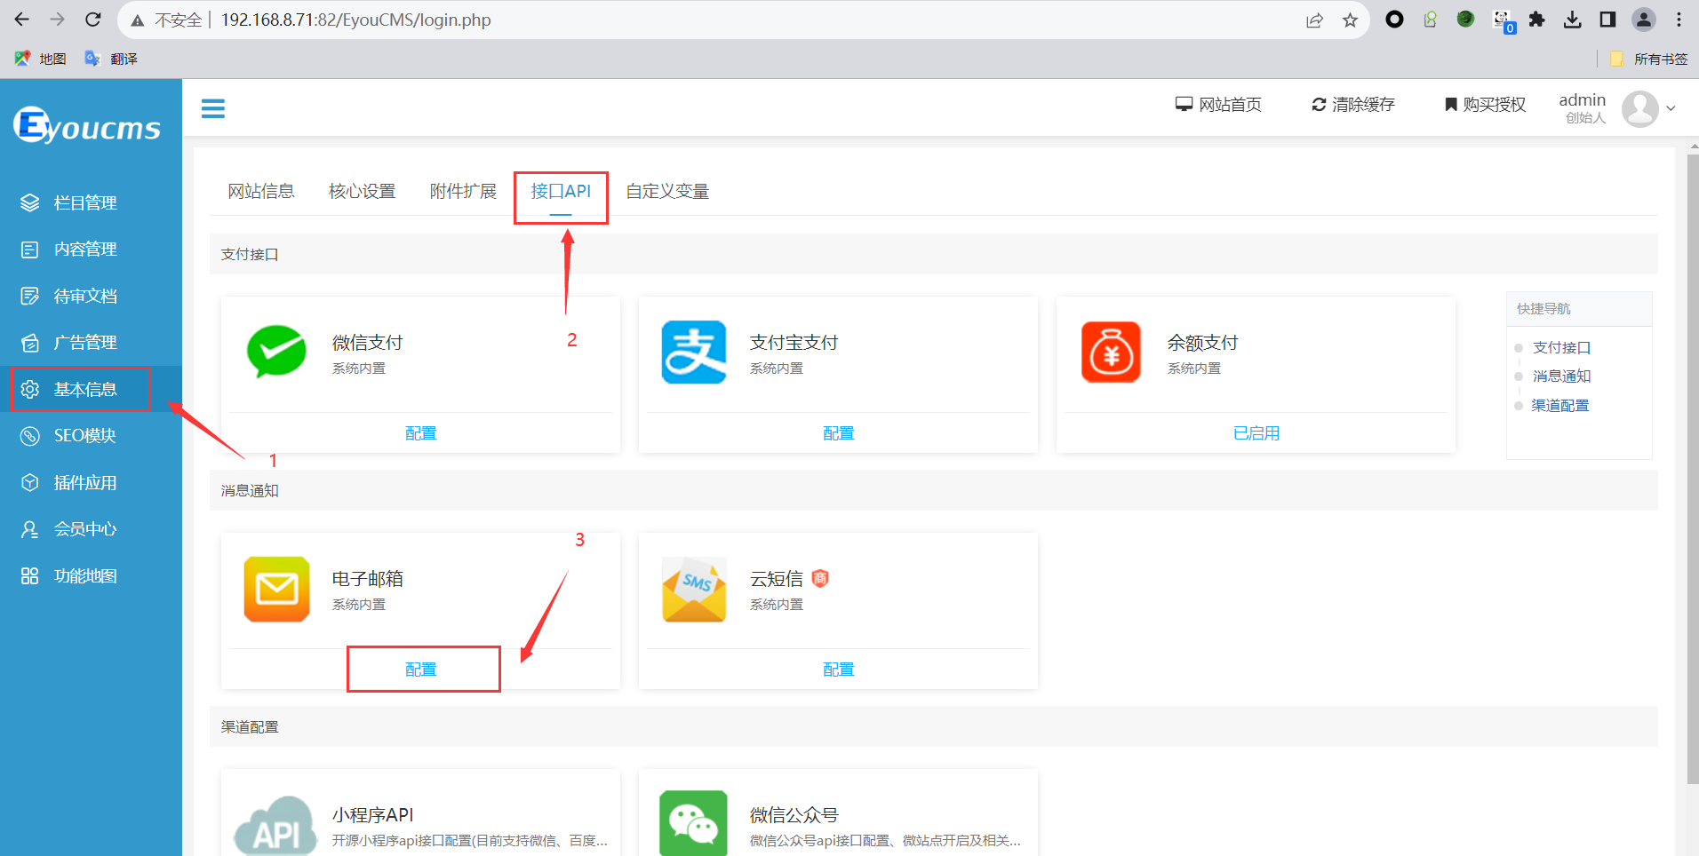Click 配置 under 电子邮箱
This screenshot has height=856, width=1699.
[421, 670]
